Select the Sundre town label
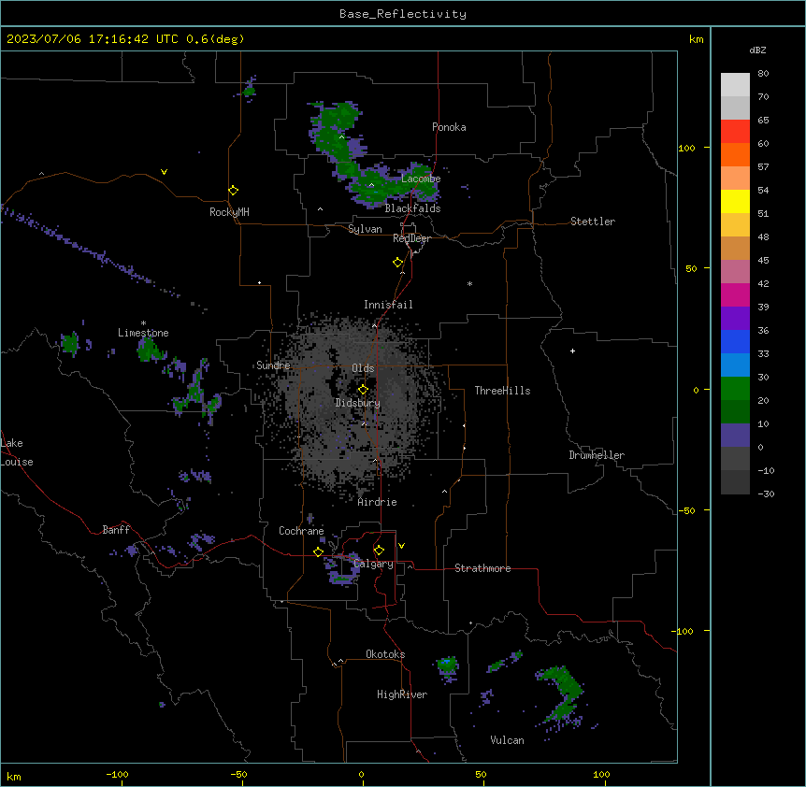This screenshot has width=806, height=787. (x=273, y=365)
